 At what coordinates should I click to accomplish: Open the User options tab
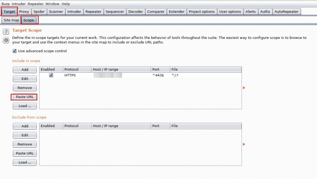230,11
